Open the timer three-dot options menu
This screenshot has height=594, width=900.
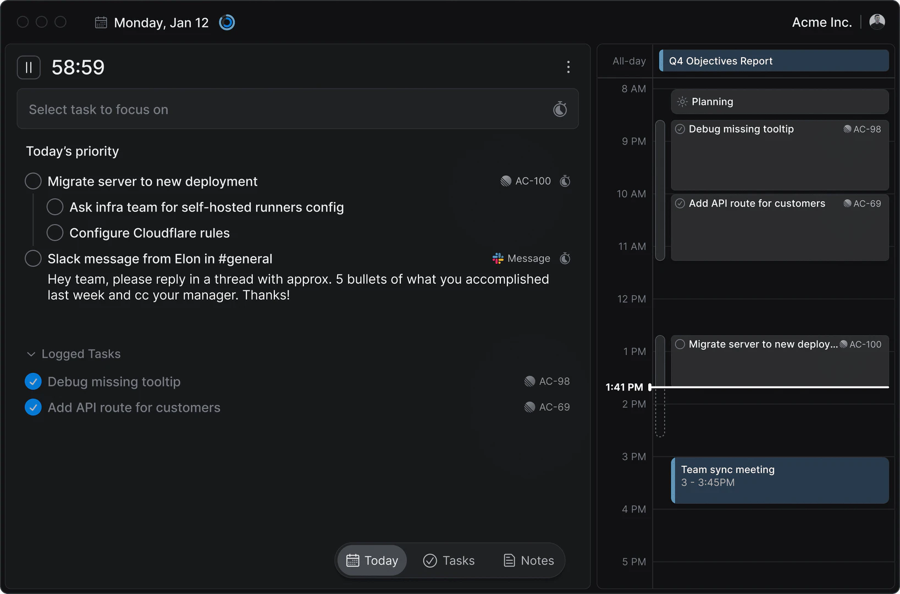[x=568, y=67]
